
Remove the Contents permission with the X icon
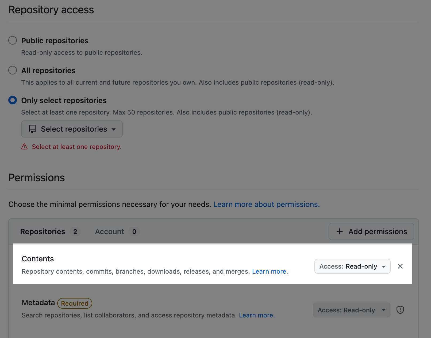[400, 266]
